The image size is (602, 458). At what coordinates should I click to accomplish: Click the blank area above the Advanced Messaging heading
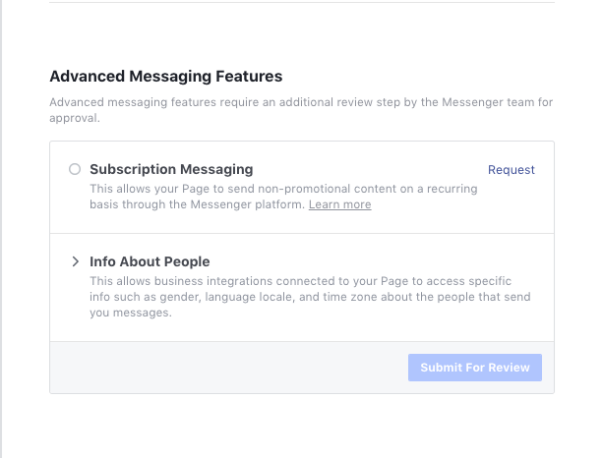302,34
